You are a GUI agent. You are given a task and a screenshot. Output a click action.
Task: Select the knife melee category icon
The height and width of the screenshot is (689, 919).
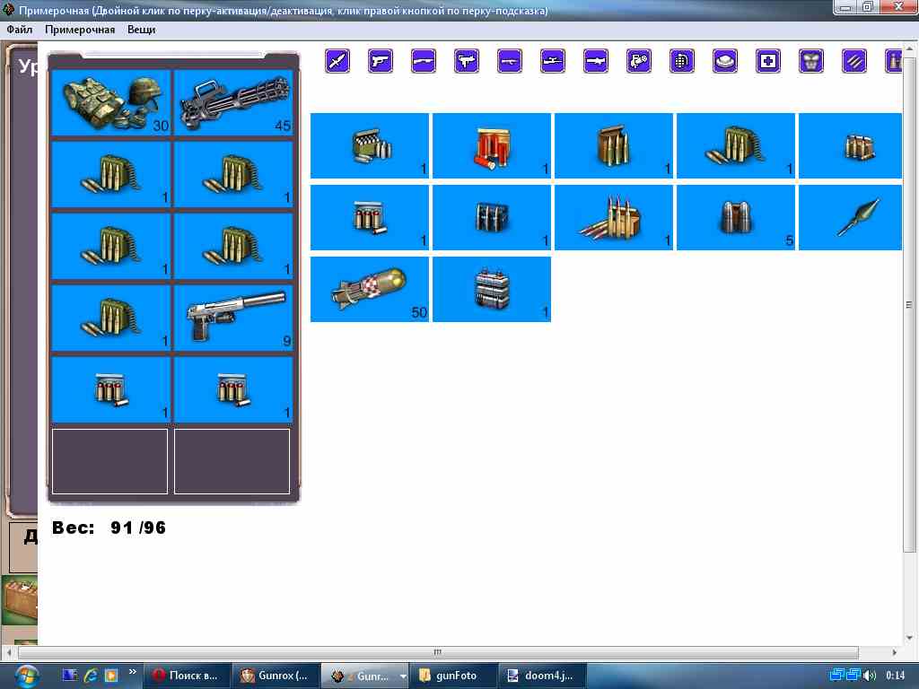click(337, 61)
